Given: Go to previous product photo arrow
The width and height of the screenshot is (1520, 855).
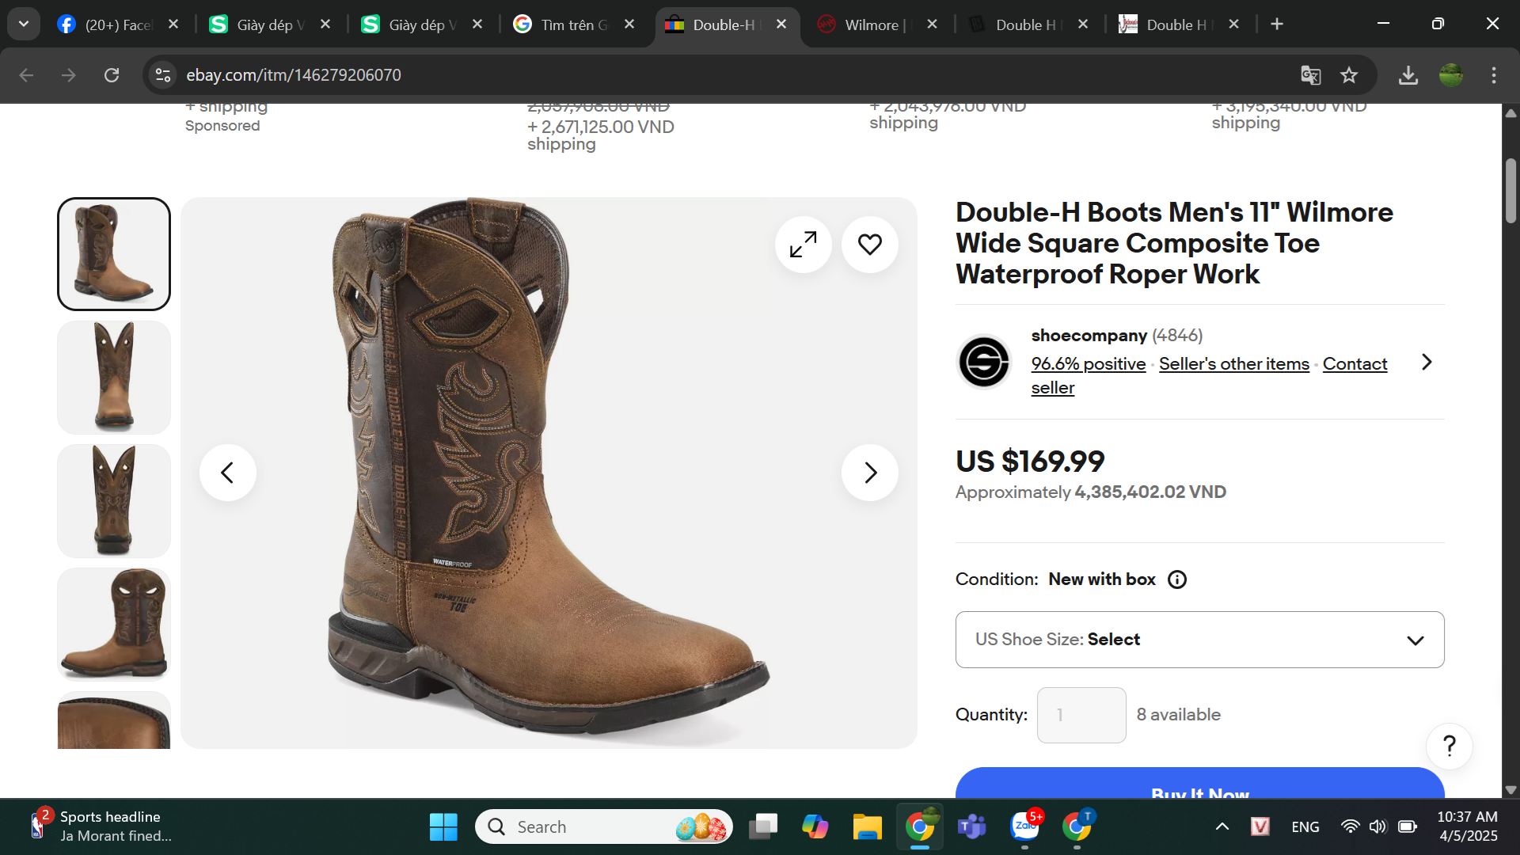Looking at the screenshot, I should pyautogui.click(x=228, y=473).
